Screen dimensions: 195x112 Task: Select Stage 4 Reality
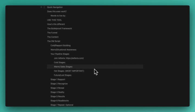(57, 92)
